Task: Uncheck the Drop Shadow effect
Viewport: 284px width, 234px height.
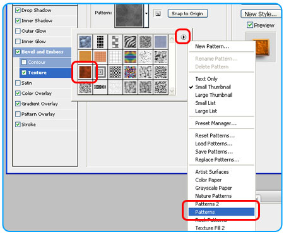Action: pos(18,10)
